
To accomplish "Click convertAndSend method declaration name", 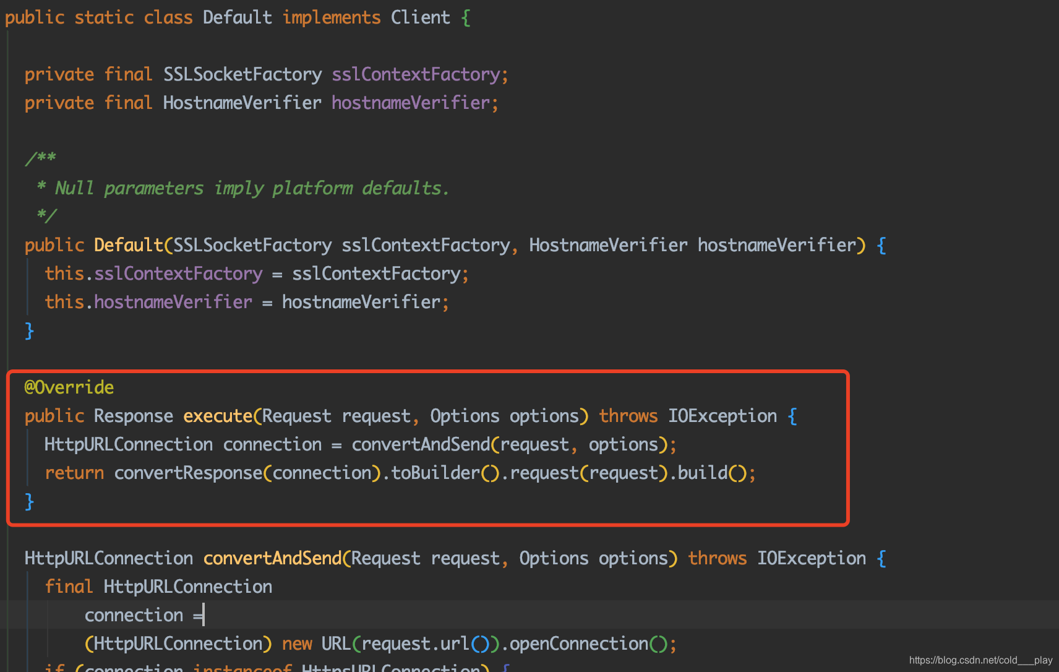I will click(272, 558).
